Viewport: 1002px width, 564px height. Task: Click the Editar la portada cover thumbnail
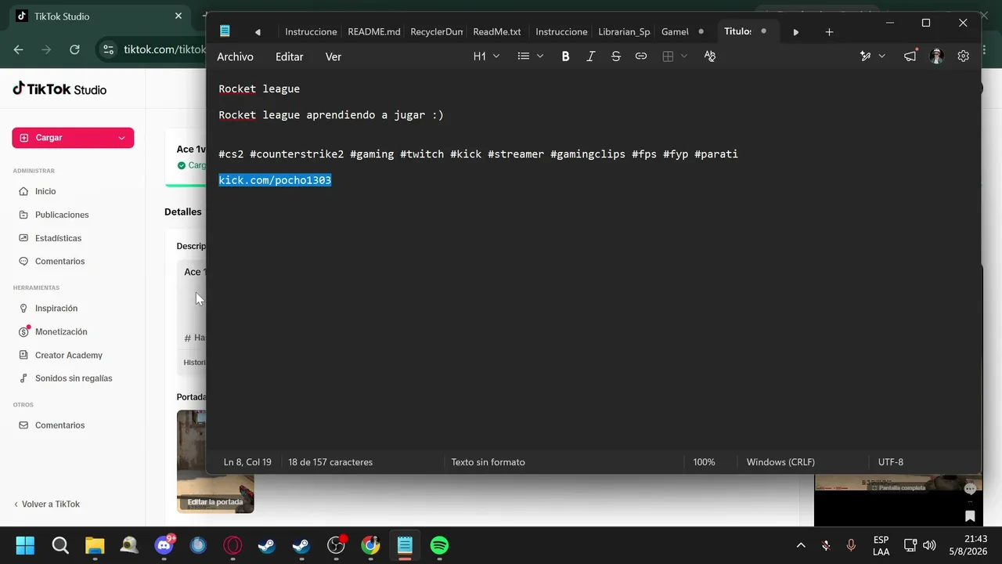(x=215, y=462)
